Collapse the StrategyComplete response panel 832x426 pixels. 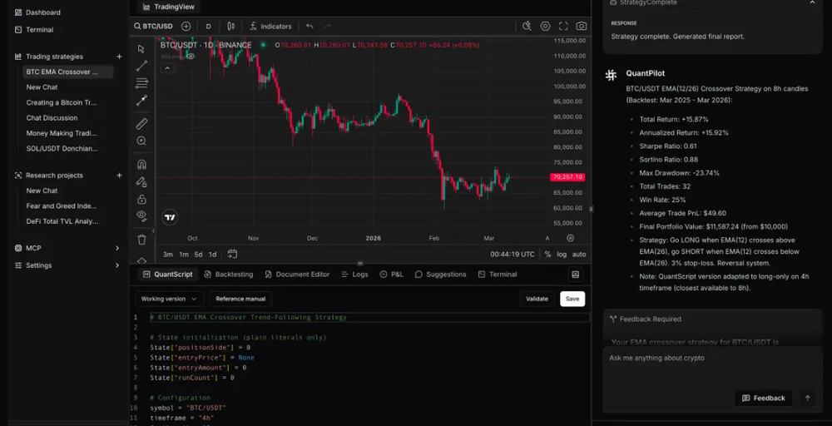tap(812, 2)
